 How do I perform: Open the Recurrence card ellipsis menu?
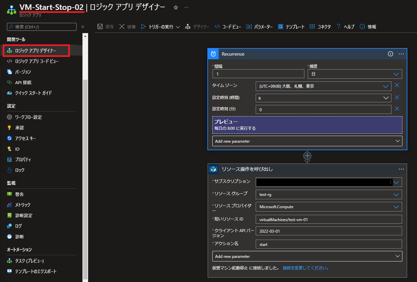tap(401, 54)
